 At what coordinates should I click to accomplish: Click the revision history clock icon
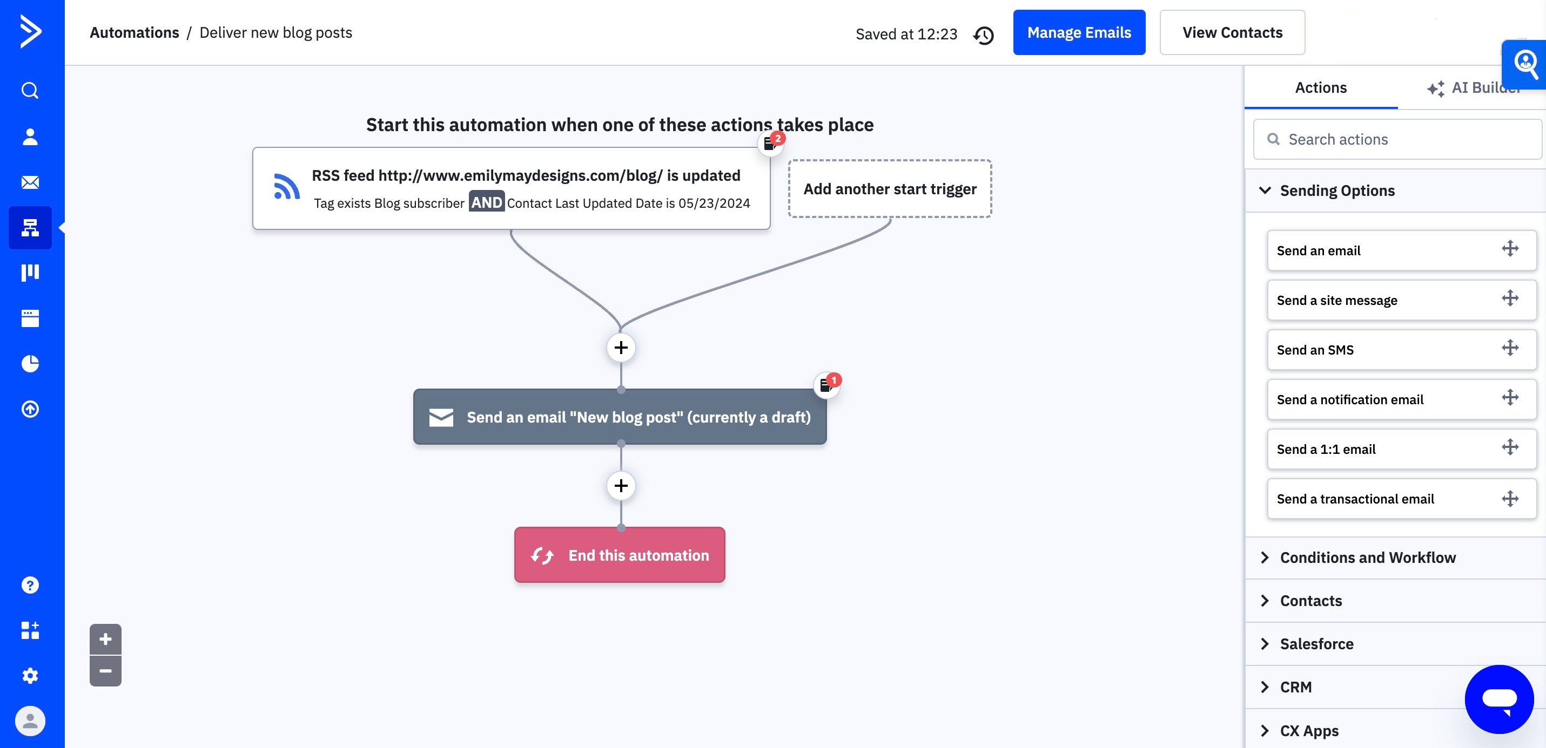(x=984, y=35)
